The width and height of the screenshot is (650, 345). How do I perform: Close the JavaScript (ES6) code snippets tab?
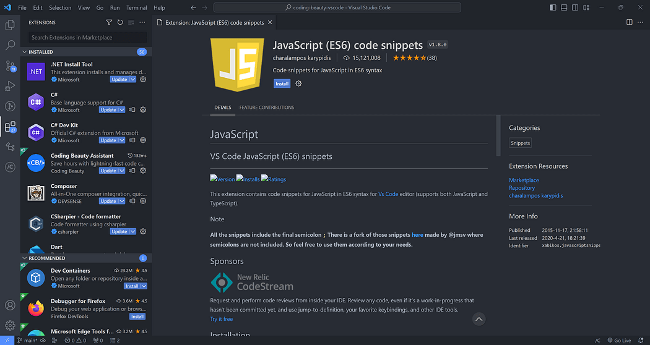270,22
